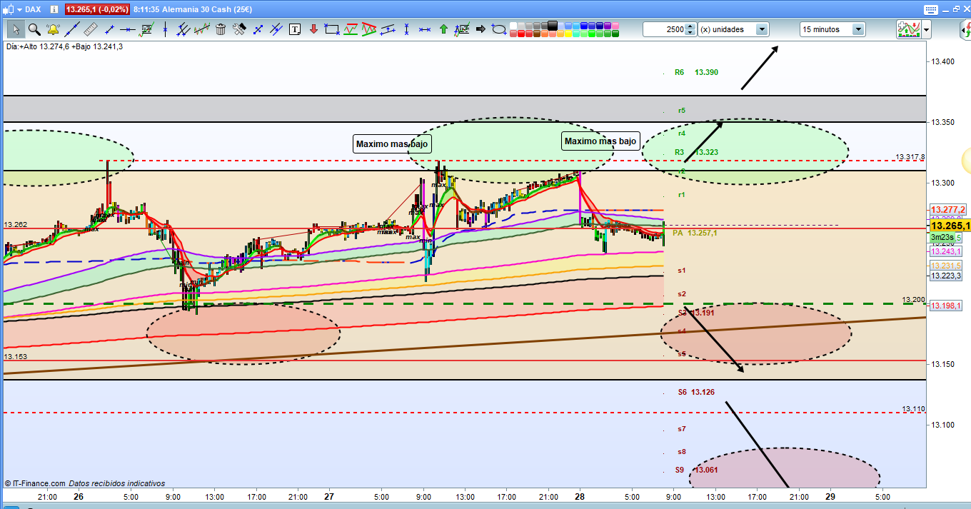
Task: Increase the quantity with the up stepper
Action: pos(690,26)
